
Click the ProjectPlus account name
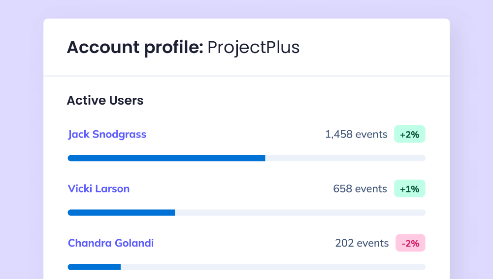click(x=253, y=48)
